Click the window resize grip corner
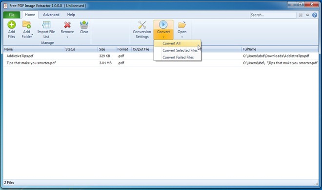This screenshot has width=322, height=190. click(x=316, y=183)
